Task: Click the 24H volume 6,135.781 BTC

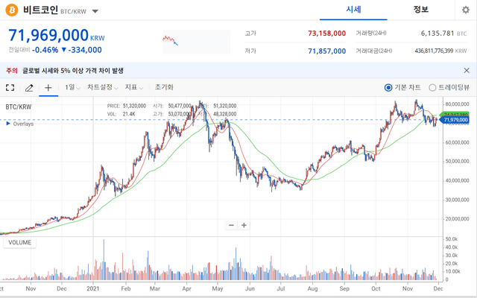Action: [443, 34]
